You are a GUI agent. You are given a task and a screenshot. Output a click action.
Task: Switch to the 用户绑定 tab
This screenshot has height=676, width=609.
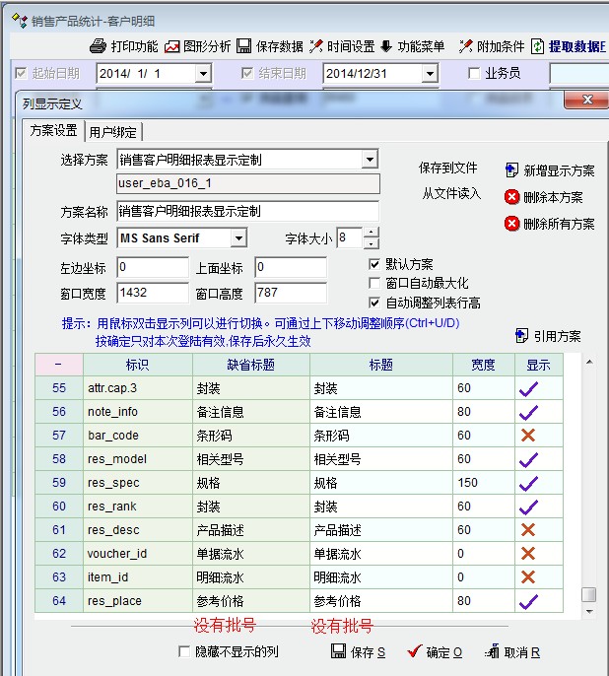(114, 132)
